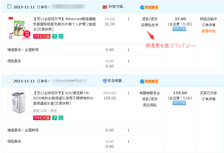Click the 正 genuine badge on AUX product
Screen dimensions: 224x153
(x=61, y=118)
